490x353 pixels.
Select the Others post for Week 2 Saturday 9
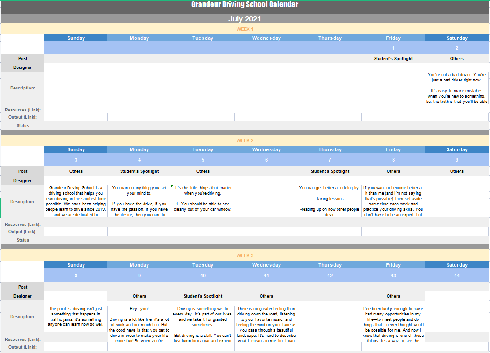(457, 171)
